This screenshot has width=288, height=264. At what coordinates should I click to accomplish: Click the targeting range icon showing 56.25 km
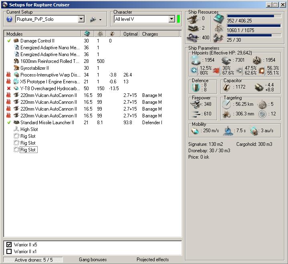tap(226, 104)
